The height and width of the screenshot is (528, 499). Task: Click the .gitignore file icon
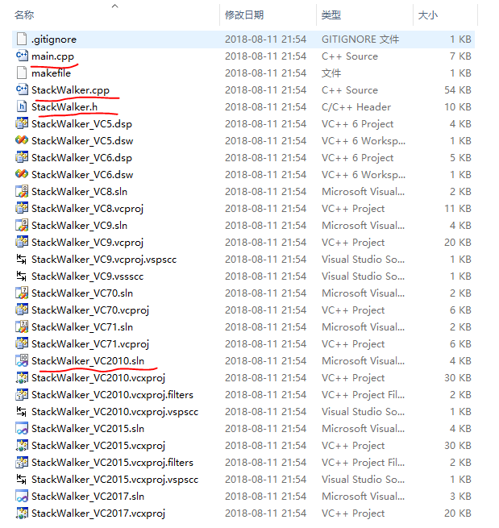point(22,39)
